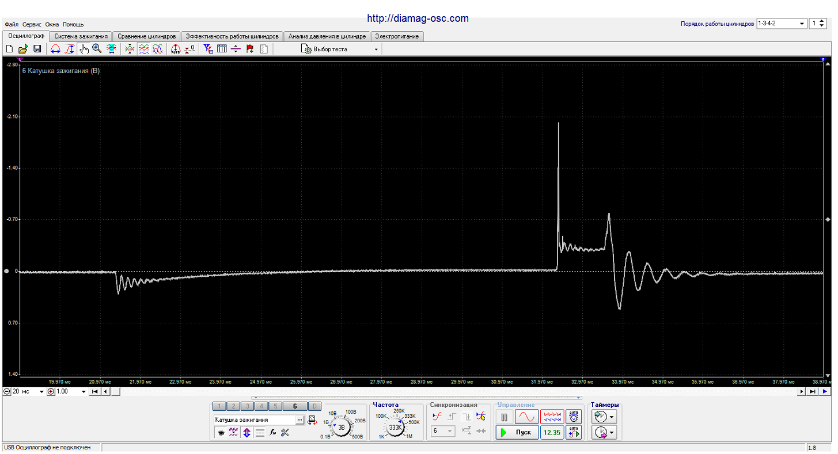Toggle the separated channels display icon
This screenshot has height=454, width=838.
tap(144, 49)
